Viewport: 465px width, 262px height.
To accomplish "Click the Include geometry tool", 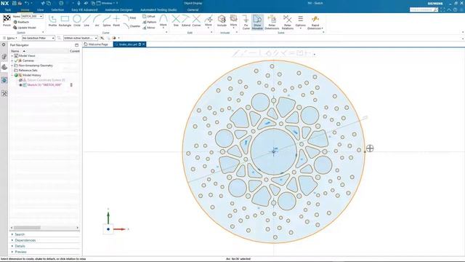I will click(x=222, y=21).
